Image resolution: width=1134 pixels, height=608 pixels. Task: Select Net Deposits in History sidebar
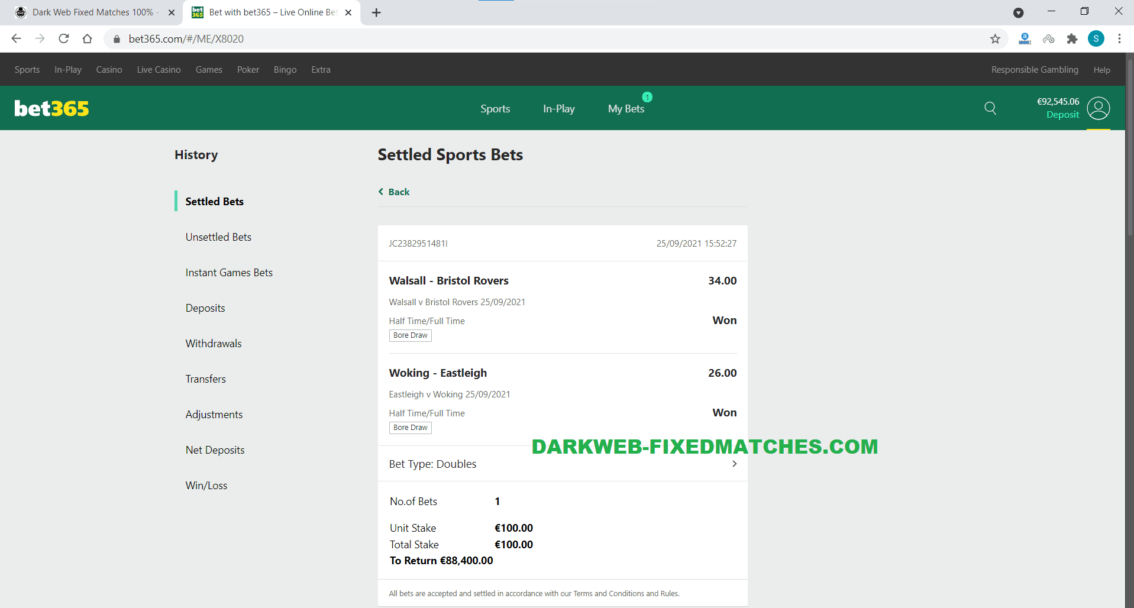(x=215, y=450)
